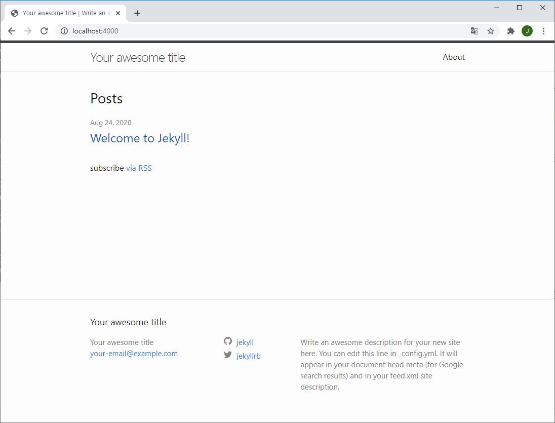Open the Chrome three-dot menu

pyautogui.click(x=543, y=31)
